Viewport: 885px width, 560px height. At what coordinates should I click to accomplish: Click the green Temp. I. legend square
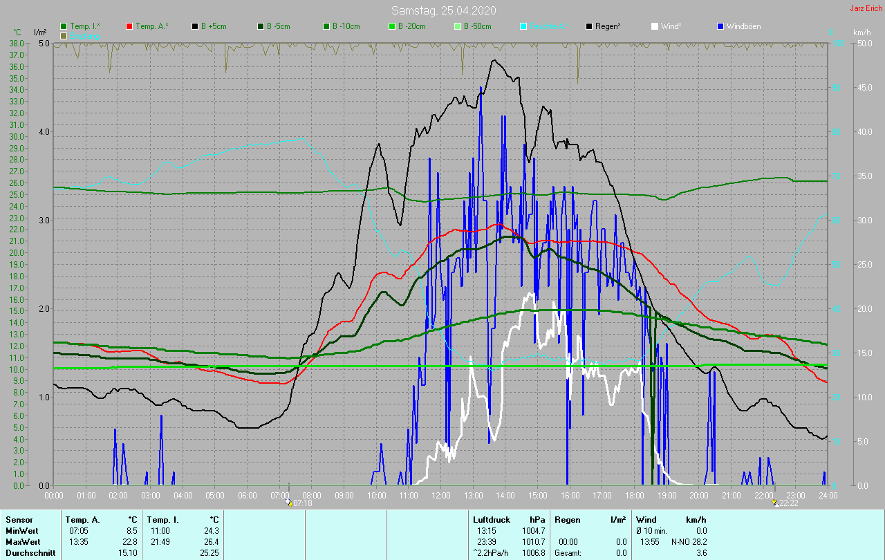[x=64, y=26]
